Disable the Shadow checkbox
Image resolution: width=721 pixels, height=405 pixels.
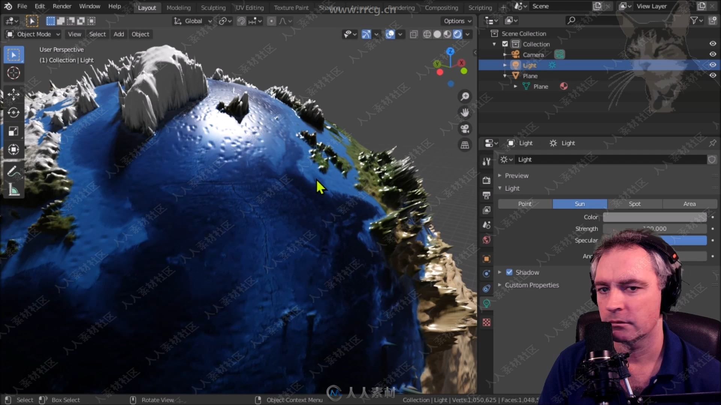point(509,272)
